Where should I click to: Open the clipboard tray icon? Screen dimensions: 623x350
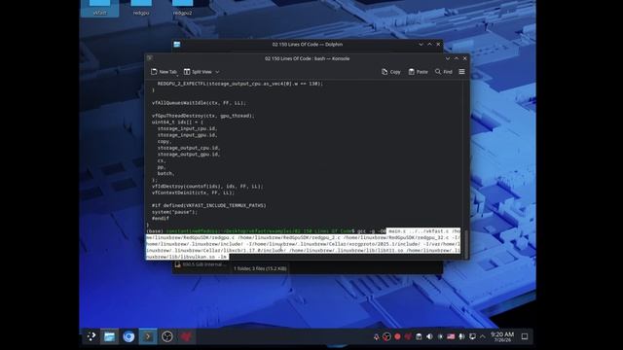coord(419,336)
